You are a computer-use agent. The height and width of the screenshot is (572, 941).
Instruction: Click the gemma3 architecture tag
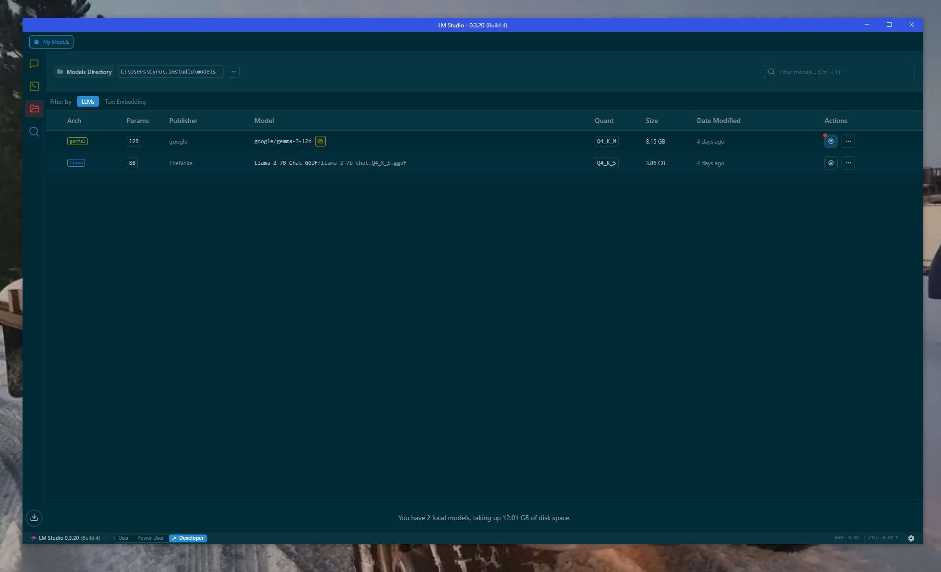[77, 141]
